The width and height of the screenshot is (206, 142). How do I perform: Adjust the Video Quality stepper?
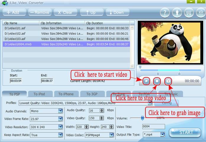[102, 118]
